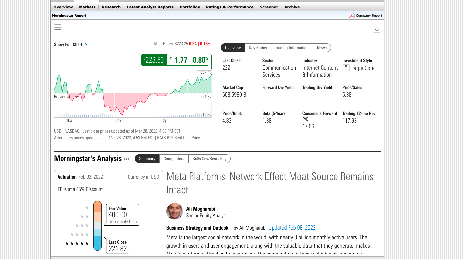Click the Communication Services sector text
The image size is (464, 259).
point(279,71)
